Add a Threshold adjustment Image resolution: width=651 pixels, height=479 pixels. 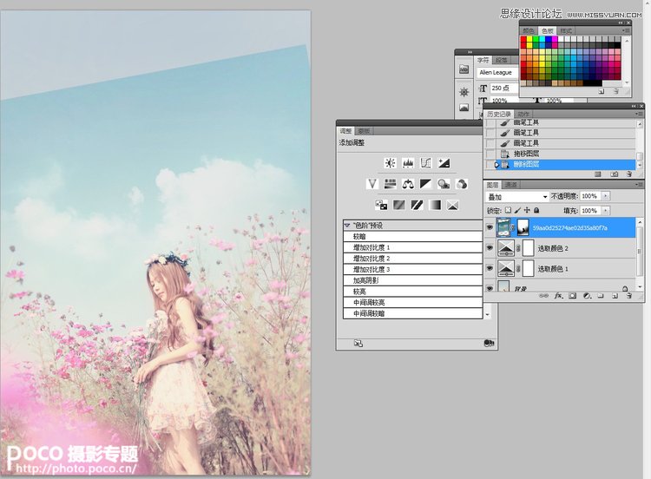417,205
